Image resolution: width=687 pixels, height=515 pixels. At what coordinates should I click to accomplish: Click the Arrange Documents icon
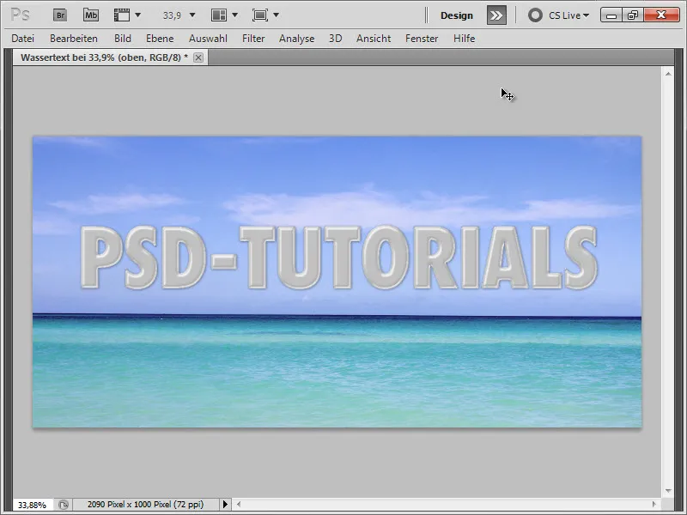(219, 15)
